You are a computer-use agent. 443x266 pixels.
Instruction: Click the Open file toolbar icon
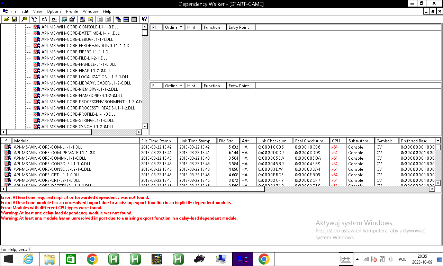7,19
